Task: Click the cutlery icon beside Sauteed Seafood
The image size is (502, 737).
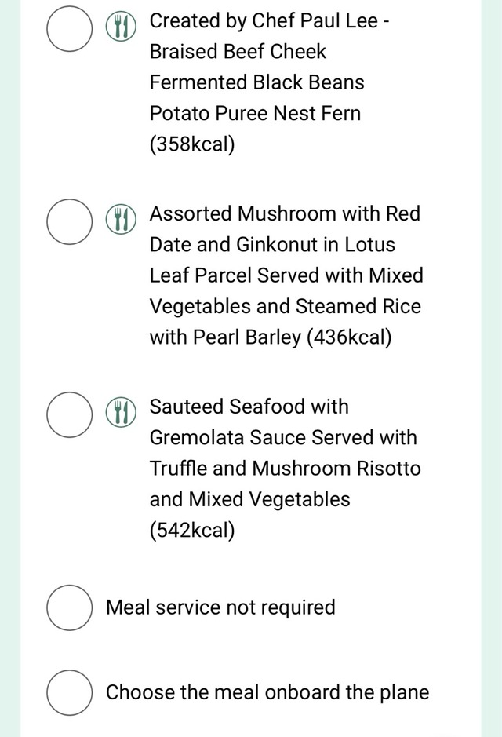Action: [x=121, y=412]
